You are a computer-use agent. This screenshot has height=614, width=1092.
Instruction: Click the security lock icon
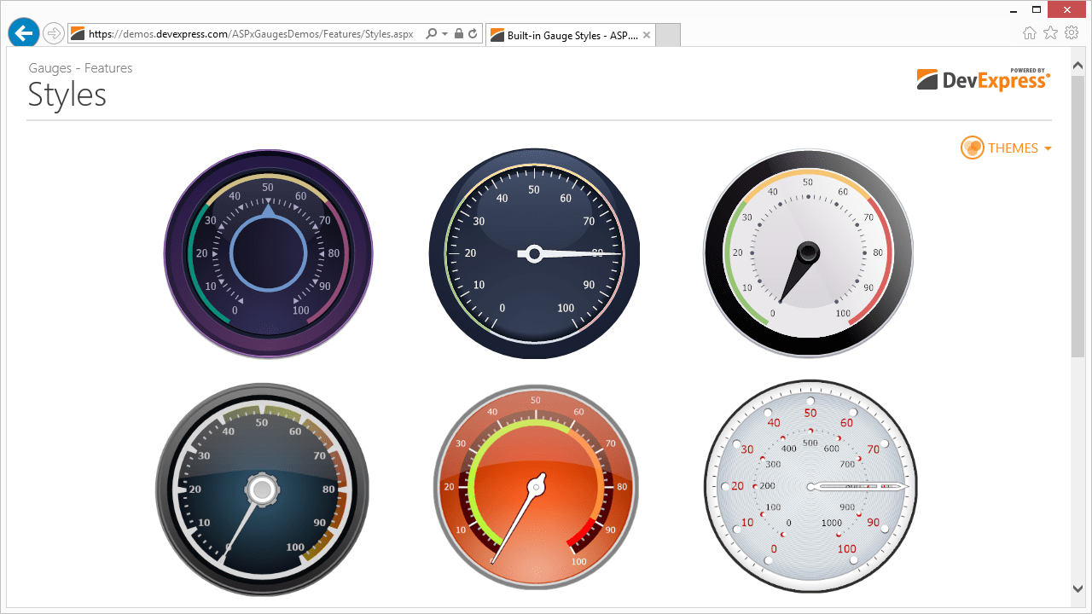click(x=459, y=34)
